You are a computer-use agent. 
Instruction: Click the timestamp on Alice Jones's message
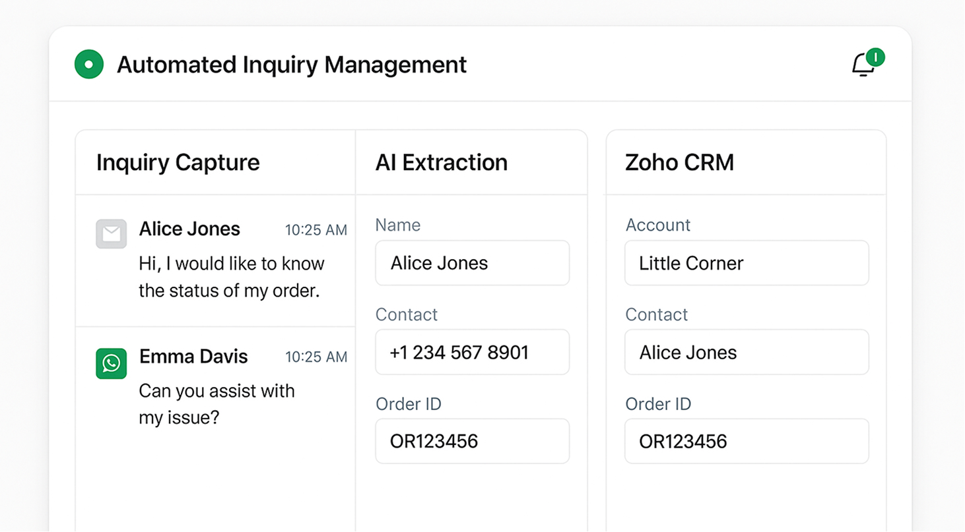click(x=316, y=230)
